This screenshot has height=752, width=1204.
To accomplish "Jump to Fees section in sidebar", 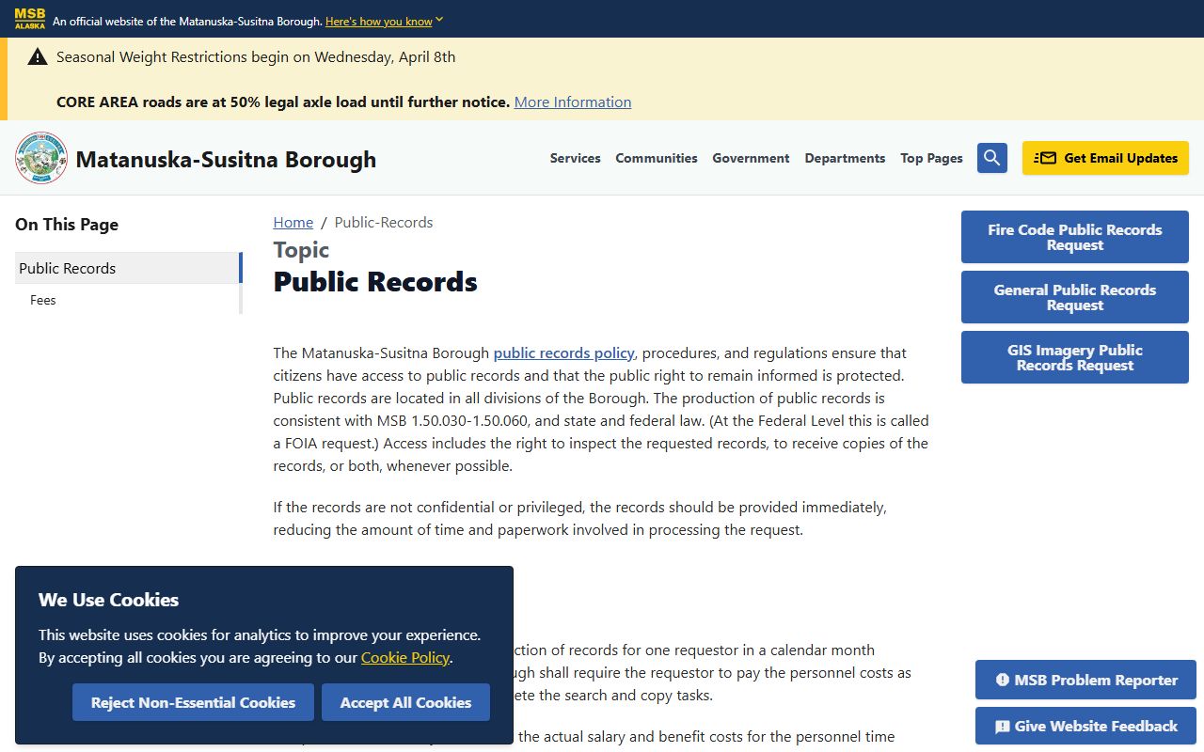I will [x=43, y=300].
